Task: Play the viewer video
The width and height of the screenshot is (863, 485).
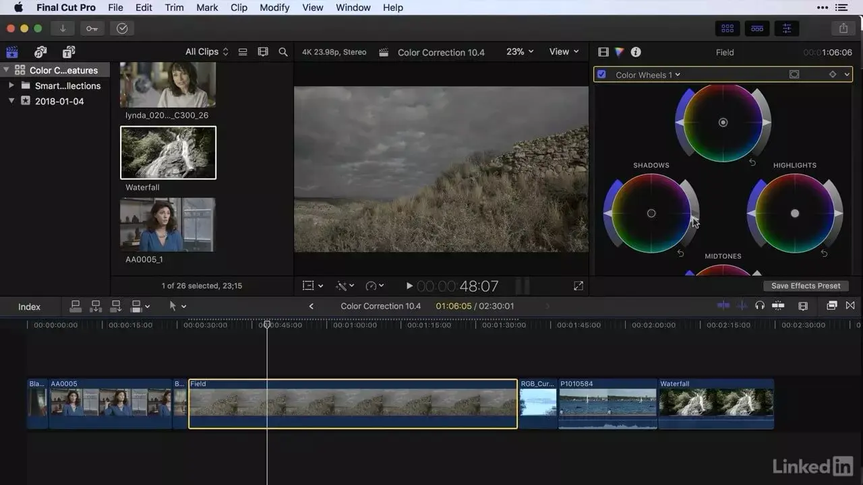Action: [409, 286]
